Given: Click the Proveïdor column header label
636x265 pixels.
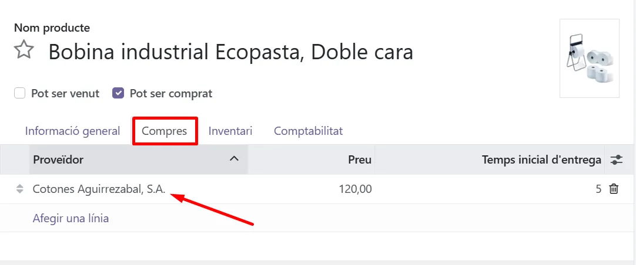Looking at the screenshot, I should tap(58, 159).
